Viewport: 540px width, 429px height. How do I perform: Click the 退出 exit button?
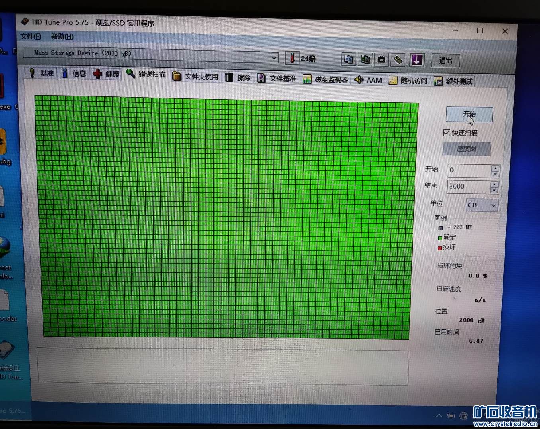point(446,61)
